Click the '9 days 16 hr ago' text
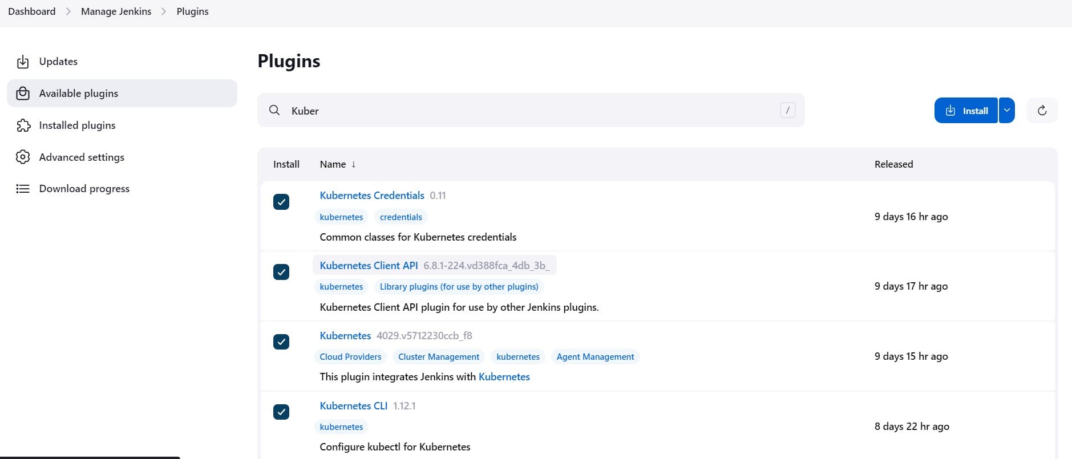 click(x=911, y=217)
